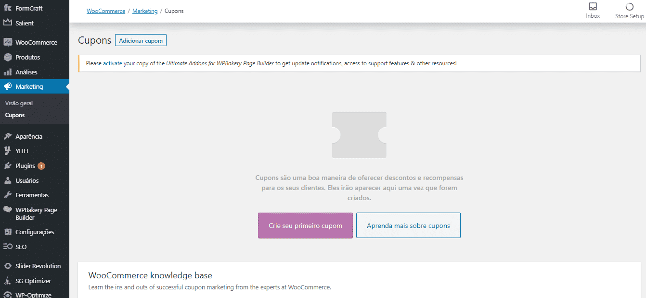Click the Configurações settings icon
Screen dimensions: 646x298
[x=8, y=232]
